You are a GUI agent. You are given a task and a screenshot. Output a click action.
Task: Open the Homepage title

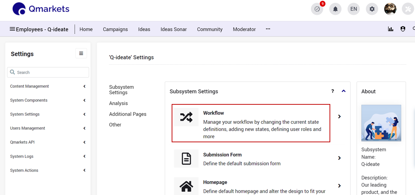click(215, 182)
